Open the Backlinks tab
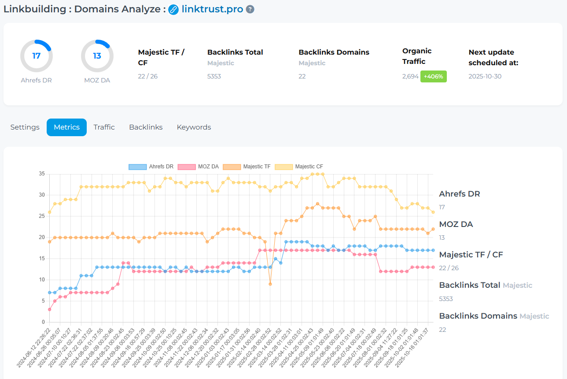The image size is (567, 379). tap(146, 127)
